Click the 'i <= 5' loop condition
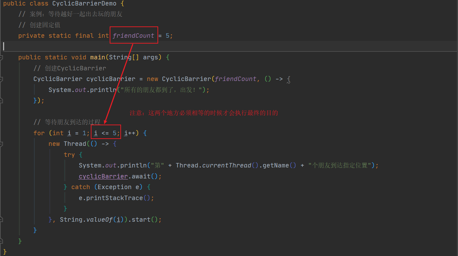This screenshot has height=256, width=458. (105, 133)
